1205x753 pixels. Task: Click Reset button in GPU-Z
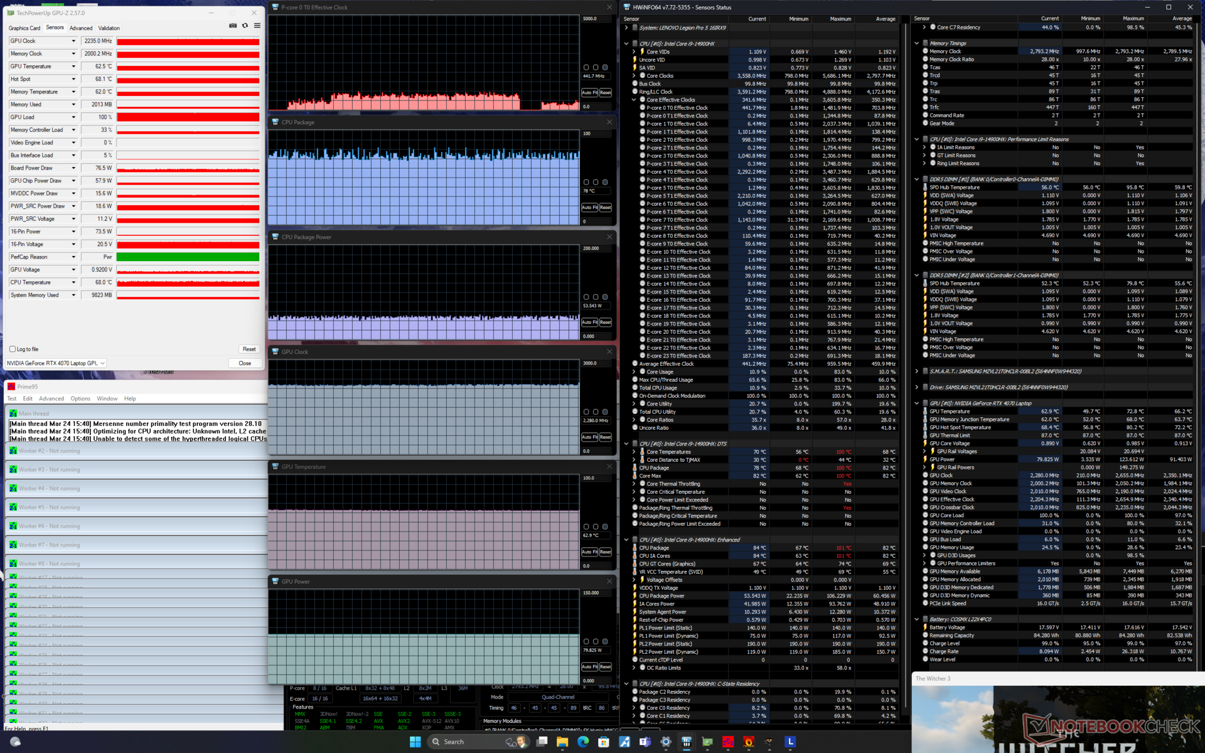[x=249, y=349]
